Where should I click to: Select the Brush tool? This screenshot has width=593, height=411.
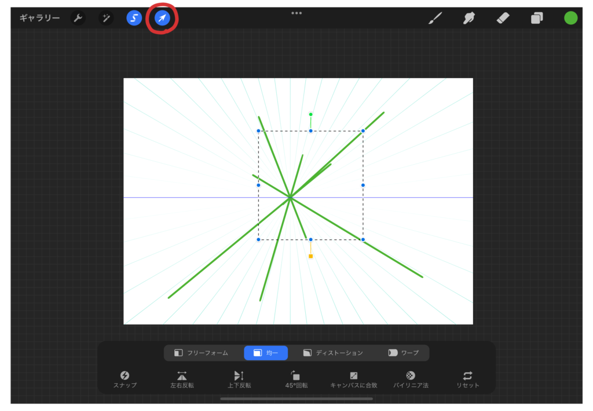pos(435,18)
